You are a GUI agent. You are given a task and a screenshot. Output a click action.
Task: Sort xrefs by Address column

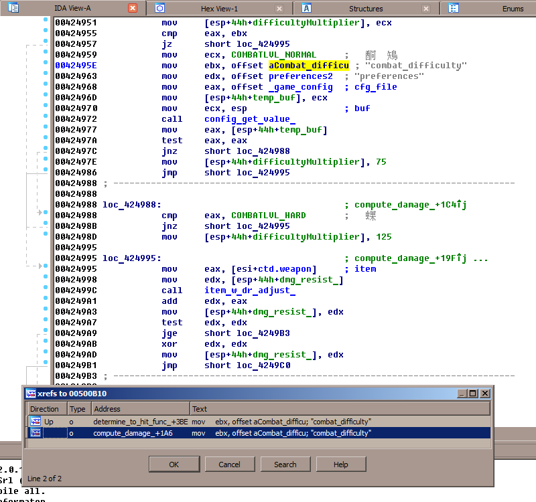[x=141, y=409]
